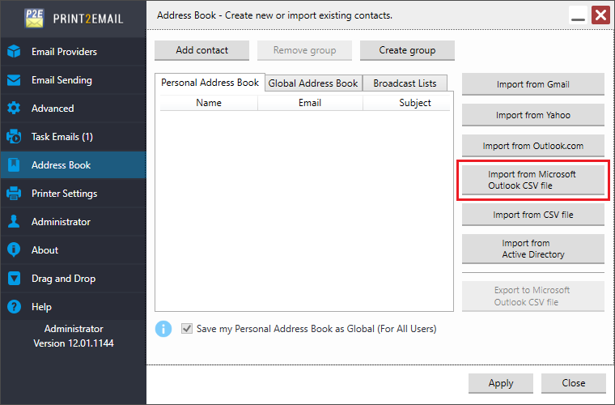Screen dimensions: 615x405
Task: Select Printer Settings in sidebar
Action: [74, 193]
